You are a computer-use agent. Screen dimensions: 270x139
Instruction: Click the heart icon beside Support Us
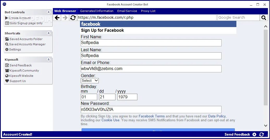point(7,81)
